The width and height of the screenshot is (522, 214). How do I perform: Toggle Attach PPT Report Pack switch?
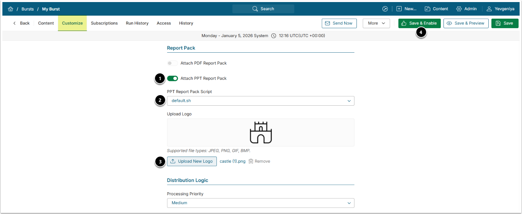tap(172, 78)
